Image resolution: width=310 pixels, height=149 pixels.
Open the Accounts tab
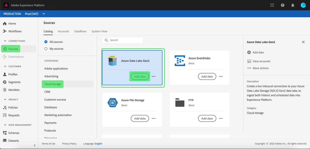click(x=63, y=31)
